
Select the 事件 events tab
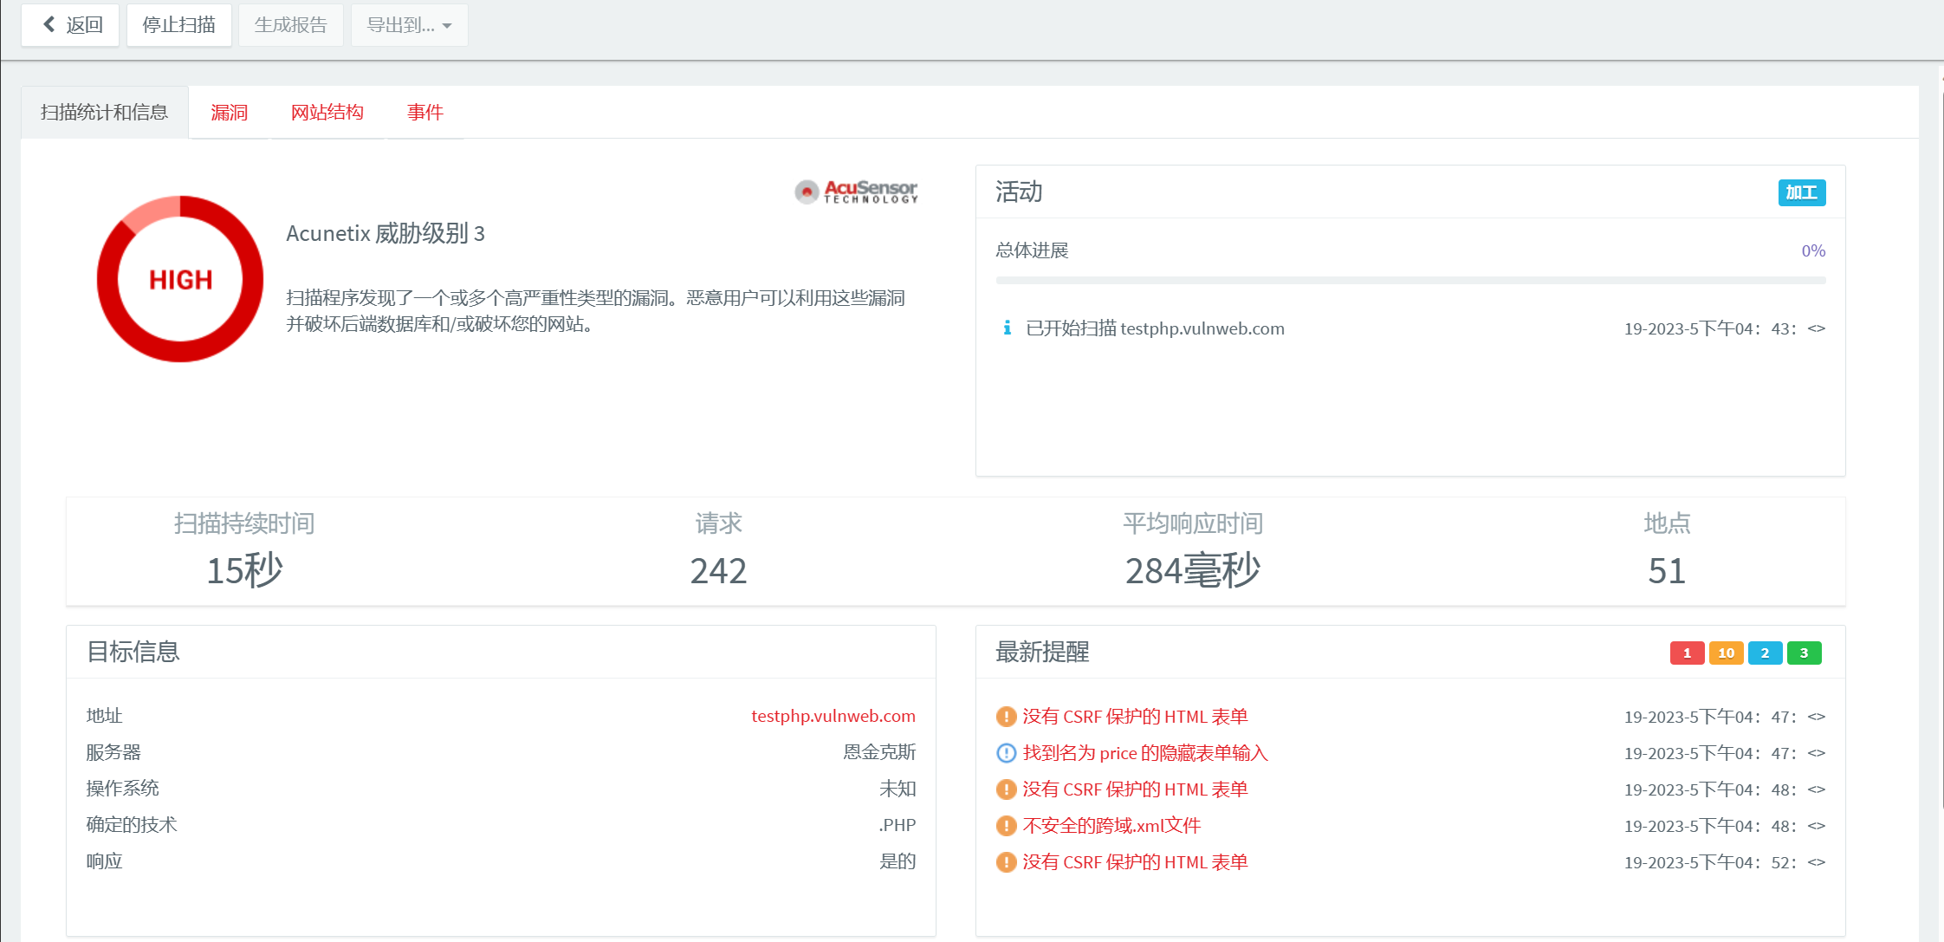click(425, 113)
